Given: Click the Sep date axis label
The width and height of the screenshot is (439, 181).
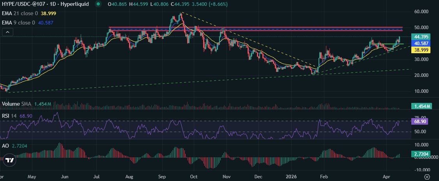Looking at the screenshot, I should pos(162,177).
